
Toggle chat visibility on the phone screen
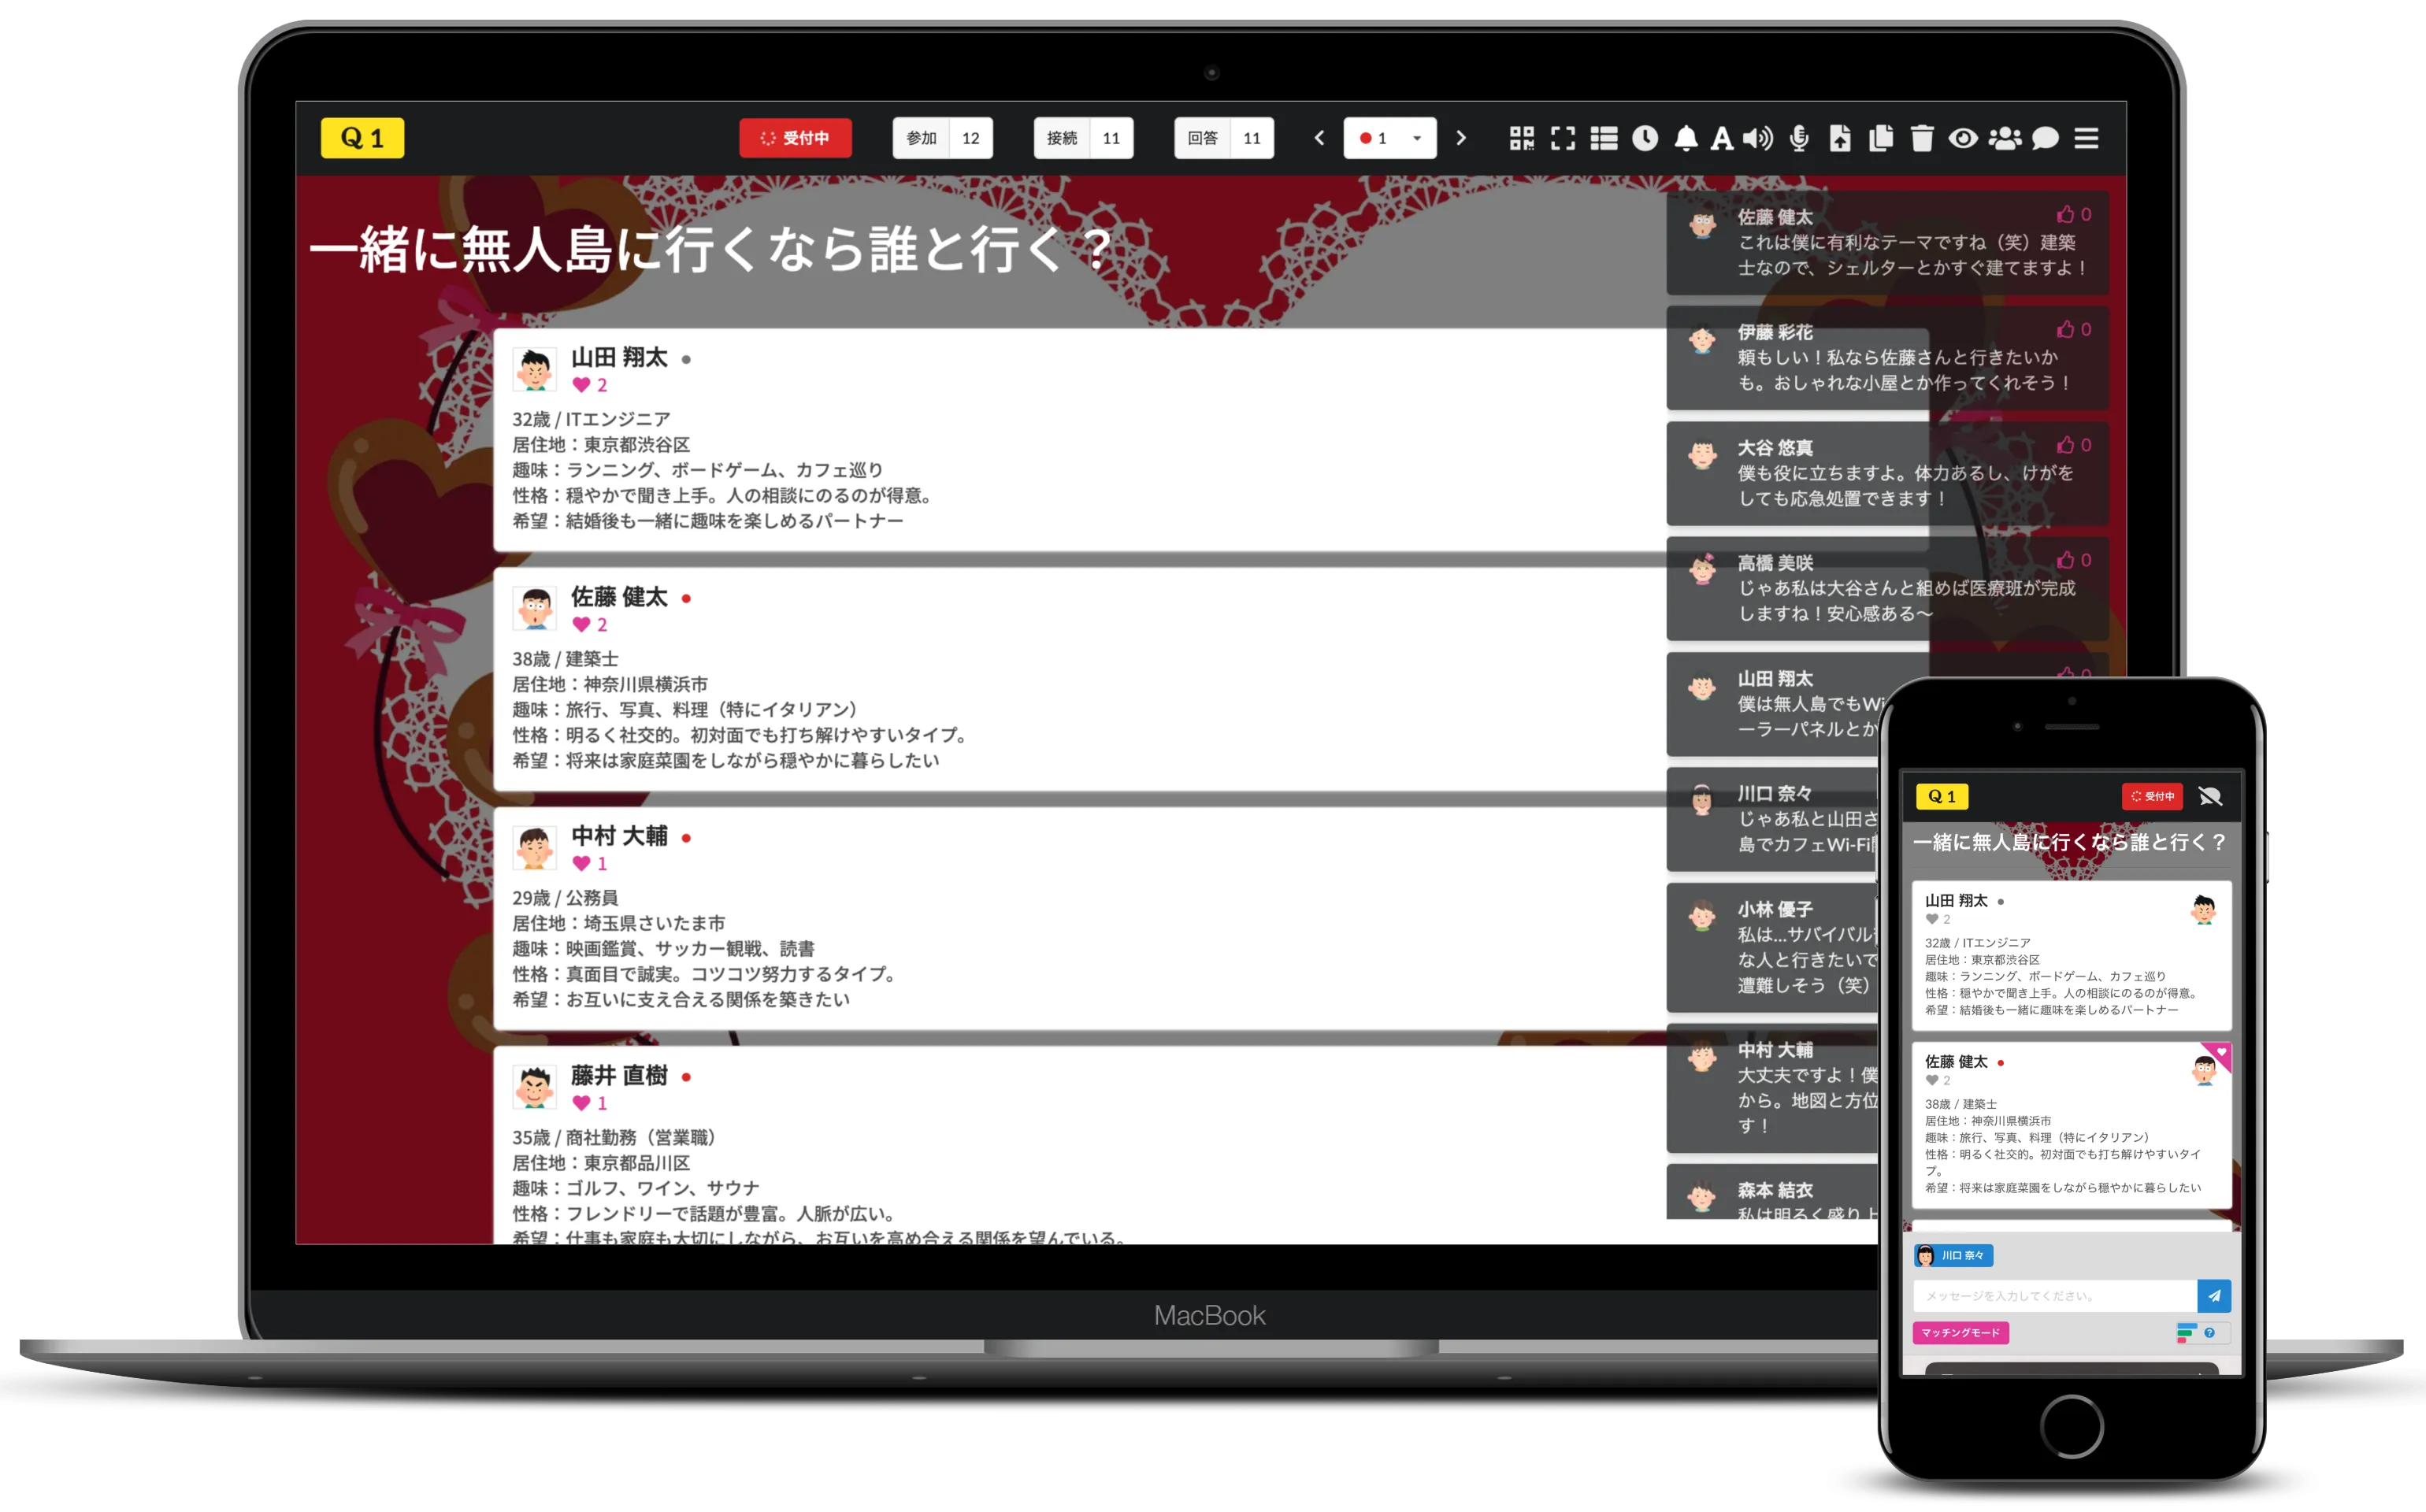[x=2212, y=796]
